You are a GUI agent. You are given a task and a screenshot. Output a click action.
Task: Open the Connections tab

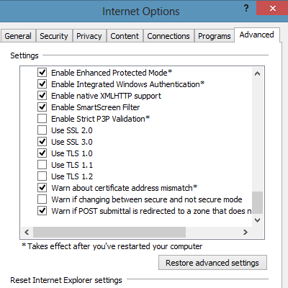point(168,36)
